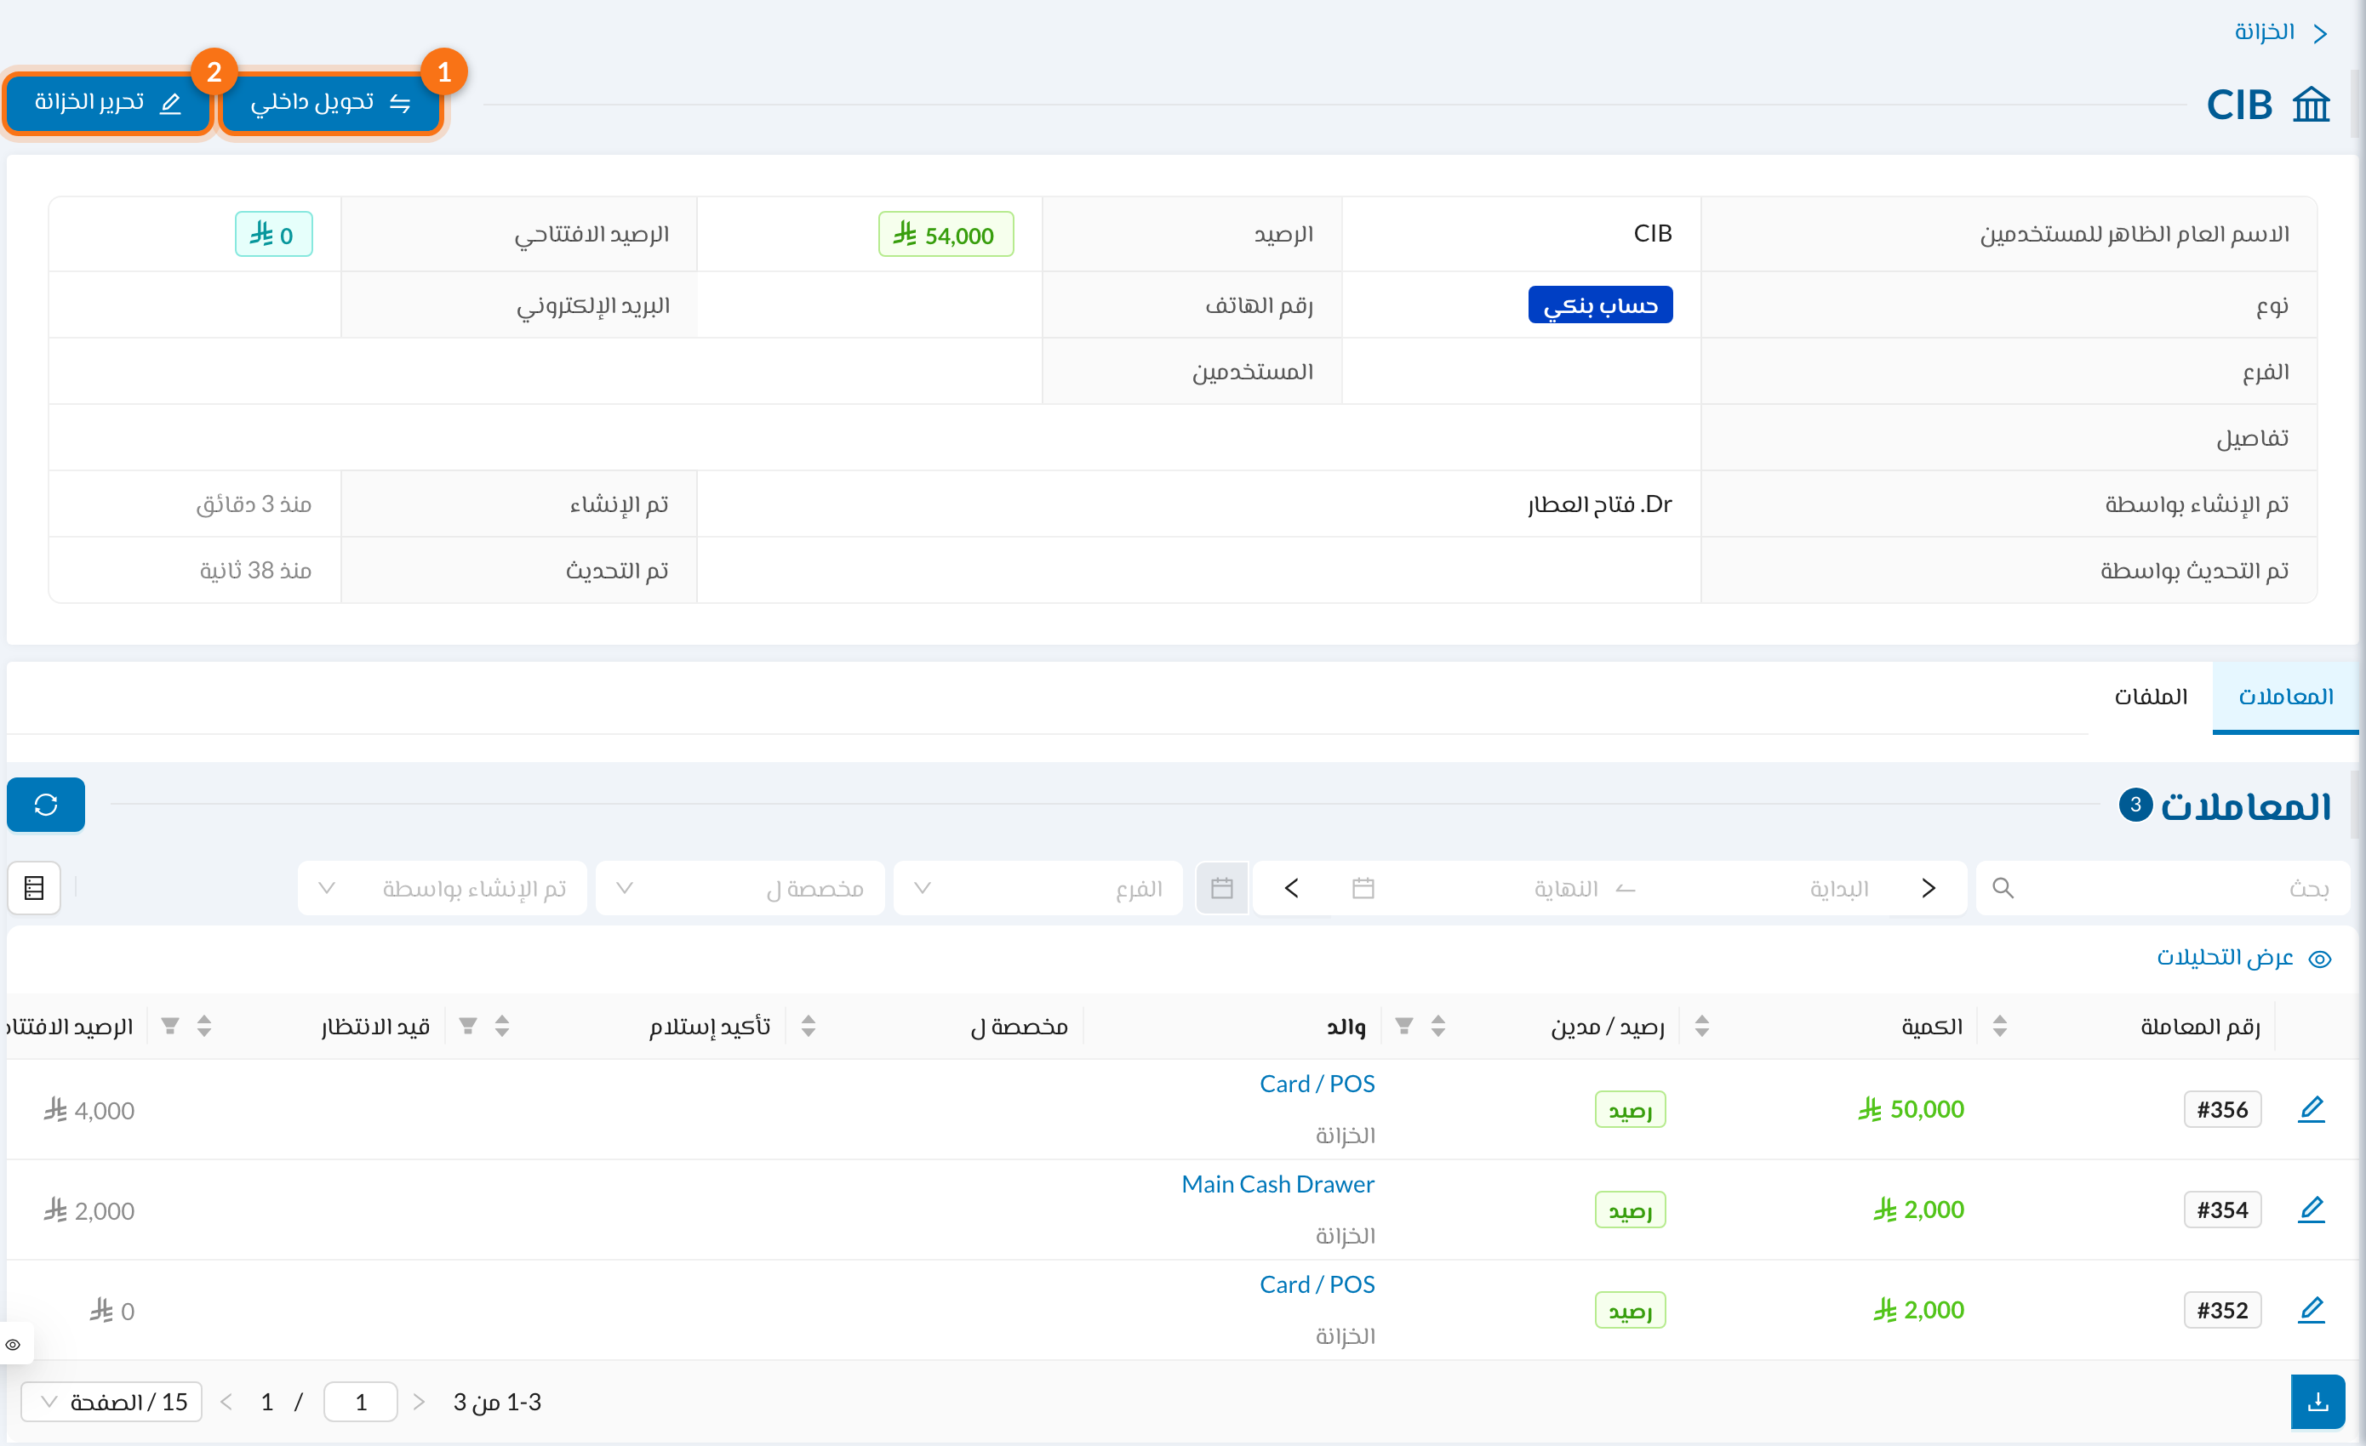The height and width of the screenshot is (1446, 2366).
Task: Switch to the المعاملات tab
Action: (x=2284, y=697)
